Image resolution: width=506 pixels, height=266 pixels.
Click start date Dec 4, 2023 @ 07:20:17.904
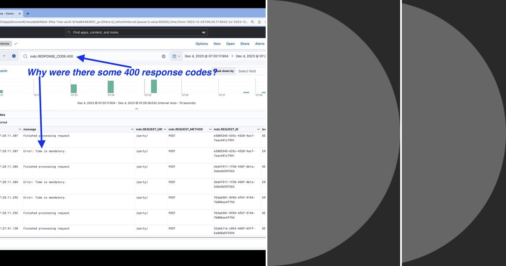tap(207, 56)
